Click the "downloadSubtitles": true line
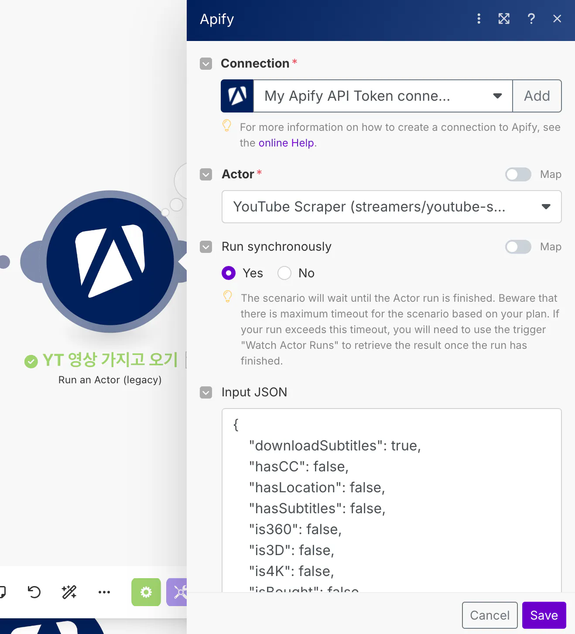Image resolution: width=575 pixels, height=634 pixels. click(335, 446)
